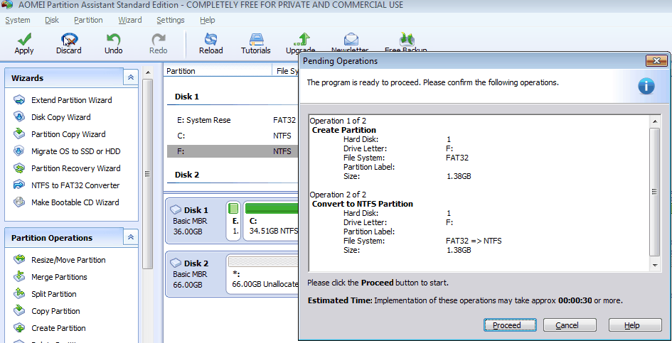Image resolution: width=672 pixels, height=343 pixels.
Task: Click Convert to NTFS Partition heading
Action: coord(363,204)
